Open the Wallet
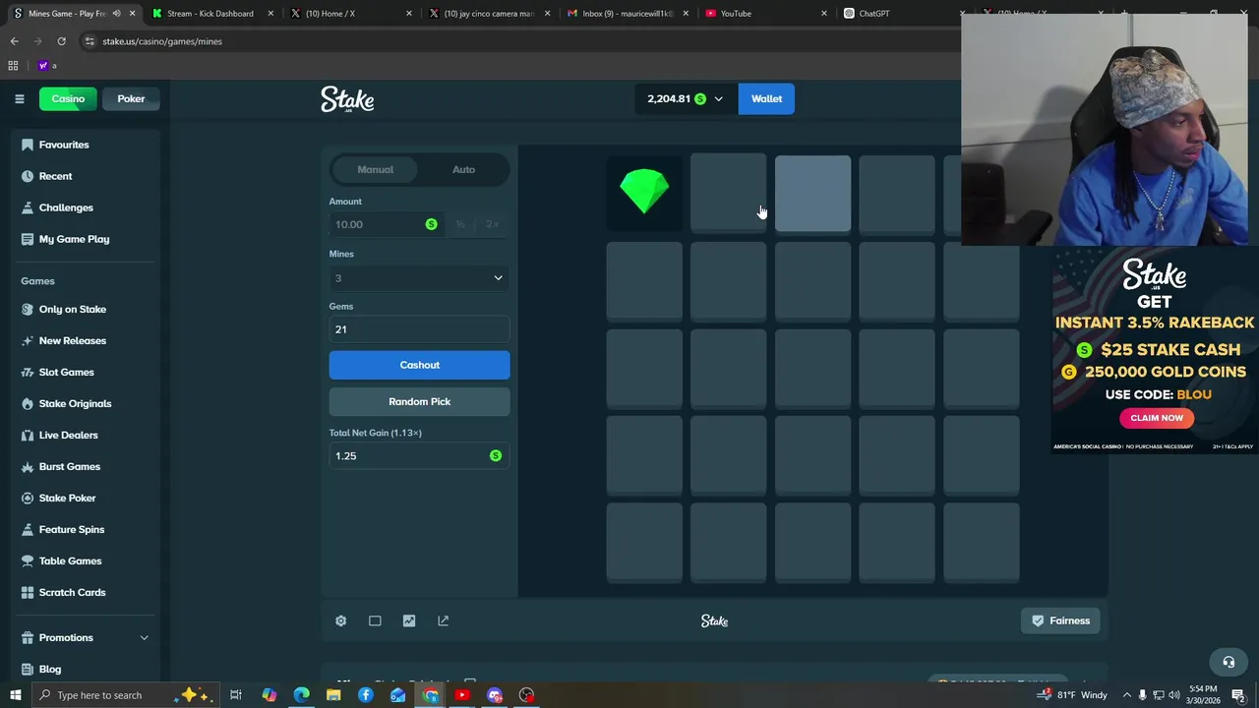The height and width of the screenshot is (708, 1259). click(x=766, y=98)
